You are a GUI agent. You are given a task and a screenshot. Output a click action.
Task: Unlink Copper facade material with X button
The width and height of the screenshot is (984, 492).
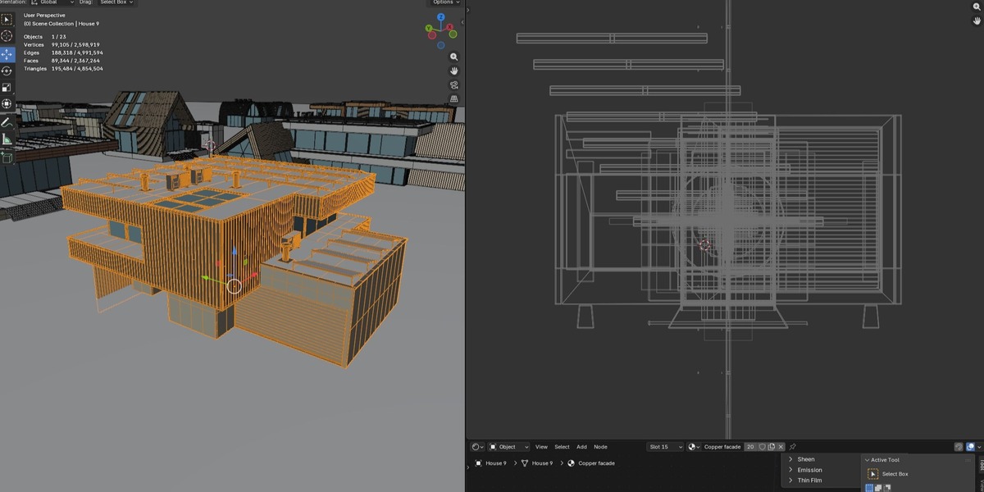click(x=781, y=447)
